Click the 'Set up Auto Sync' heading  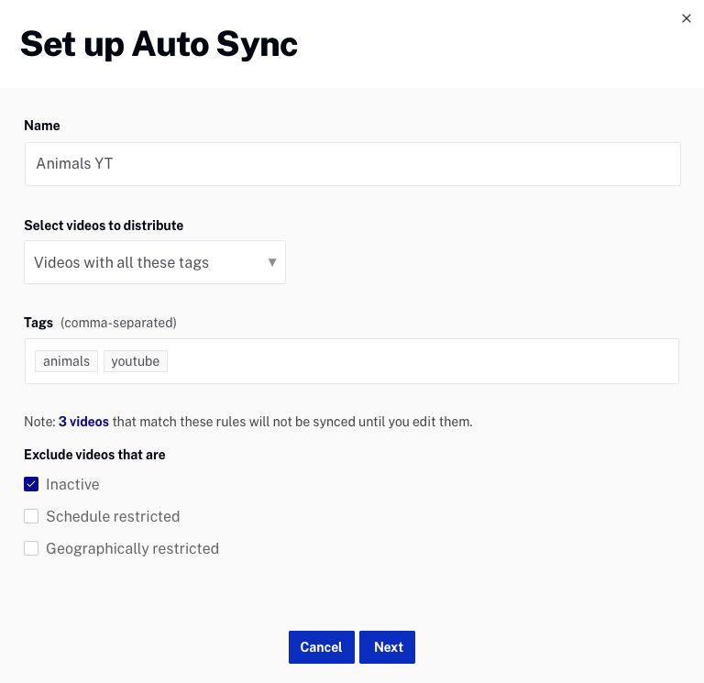[159, 44]
